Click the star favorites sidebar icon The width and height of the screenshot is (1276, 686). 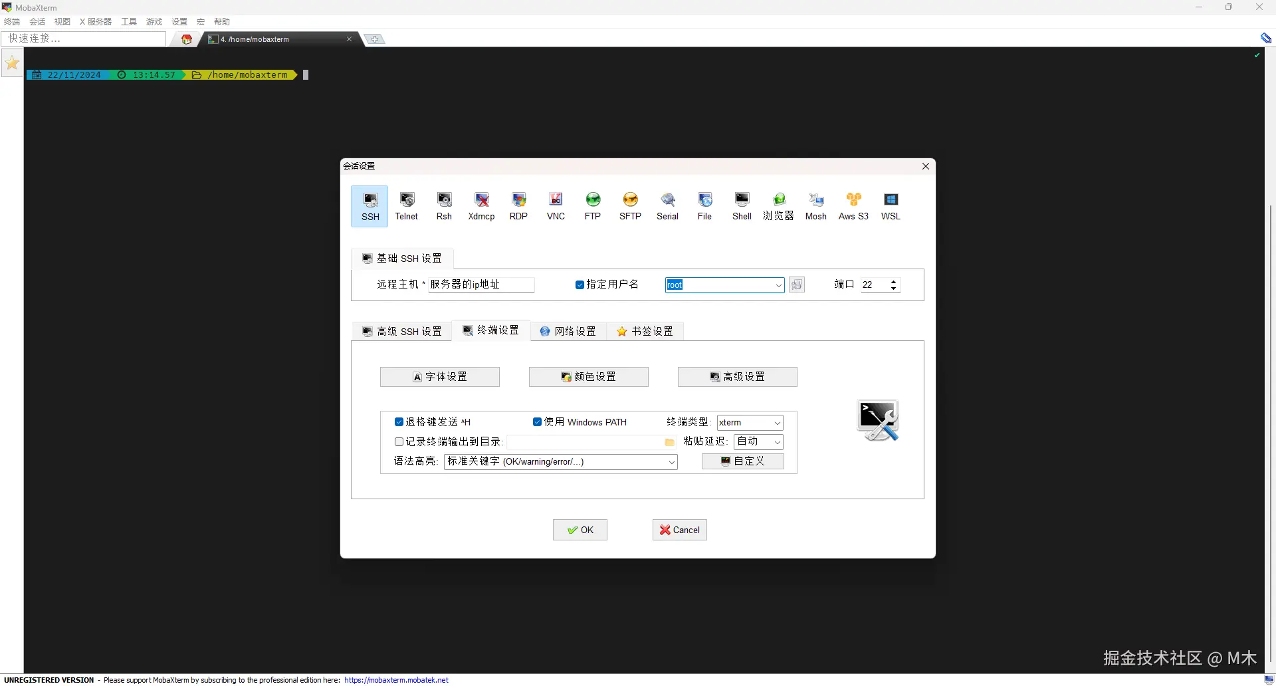[x=12, y=63]
